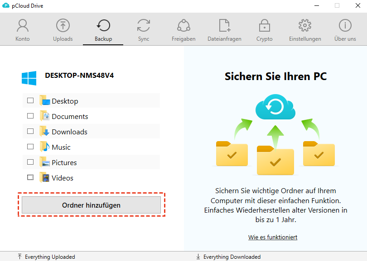Click the download arrow status icon
The height and width of the screenshot is (261, 367).
tap(198, 256)
